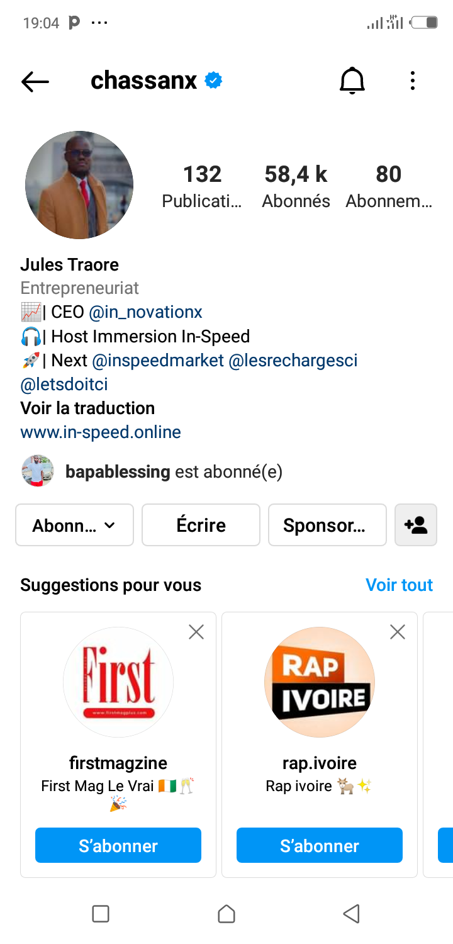Viewport: 453px width, 944px height.
Task: Tap Voir tout suggestions link
Action: 399,585
